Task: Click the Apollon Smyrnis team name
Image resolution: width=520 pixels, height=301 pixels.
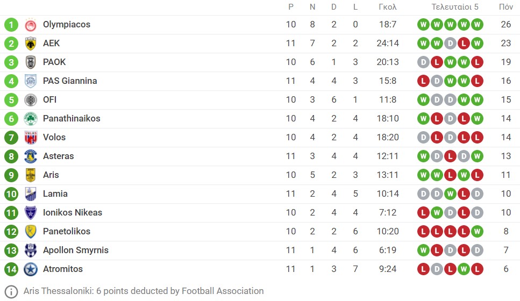Action: click(x=76, y=250)
